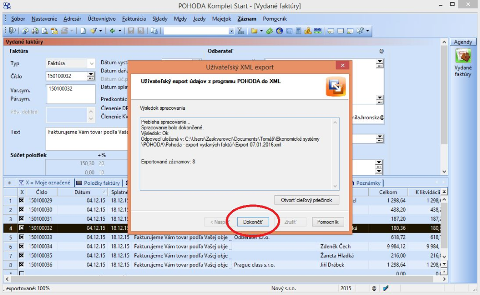480x295 pixels.
Task: Open dropdown arrow next to back arrow
Action: click(x=120, y=31)
